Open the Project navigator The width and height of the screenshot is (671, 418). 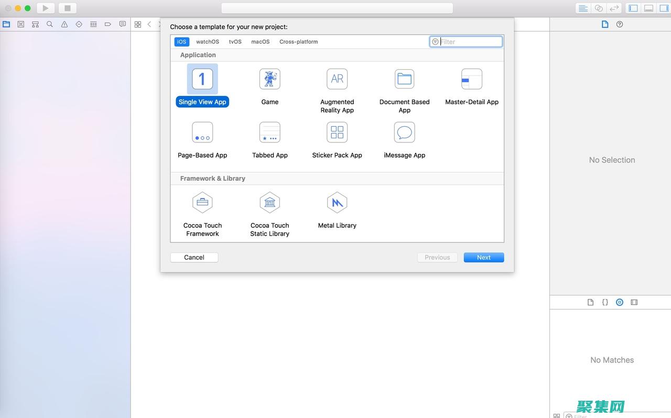6,24
